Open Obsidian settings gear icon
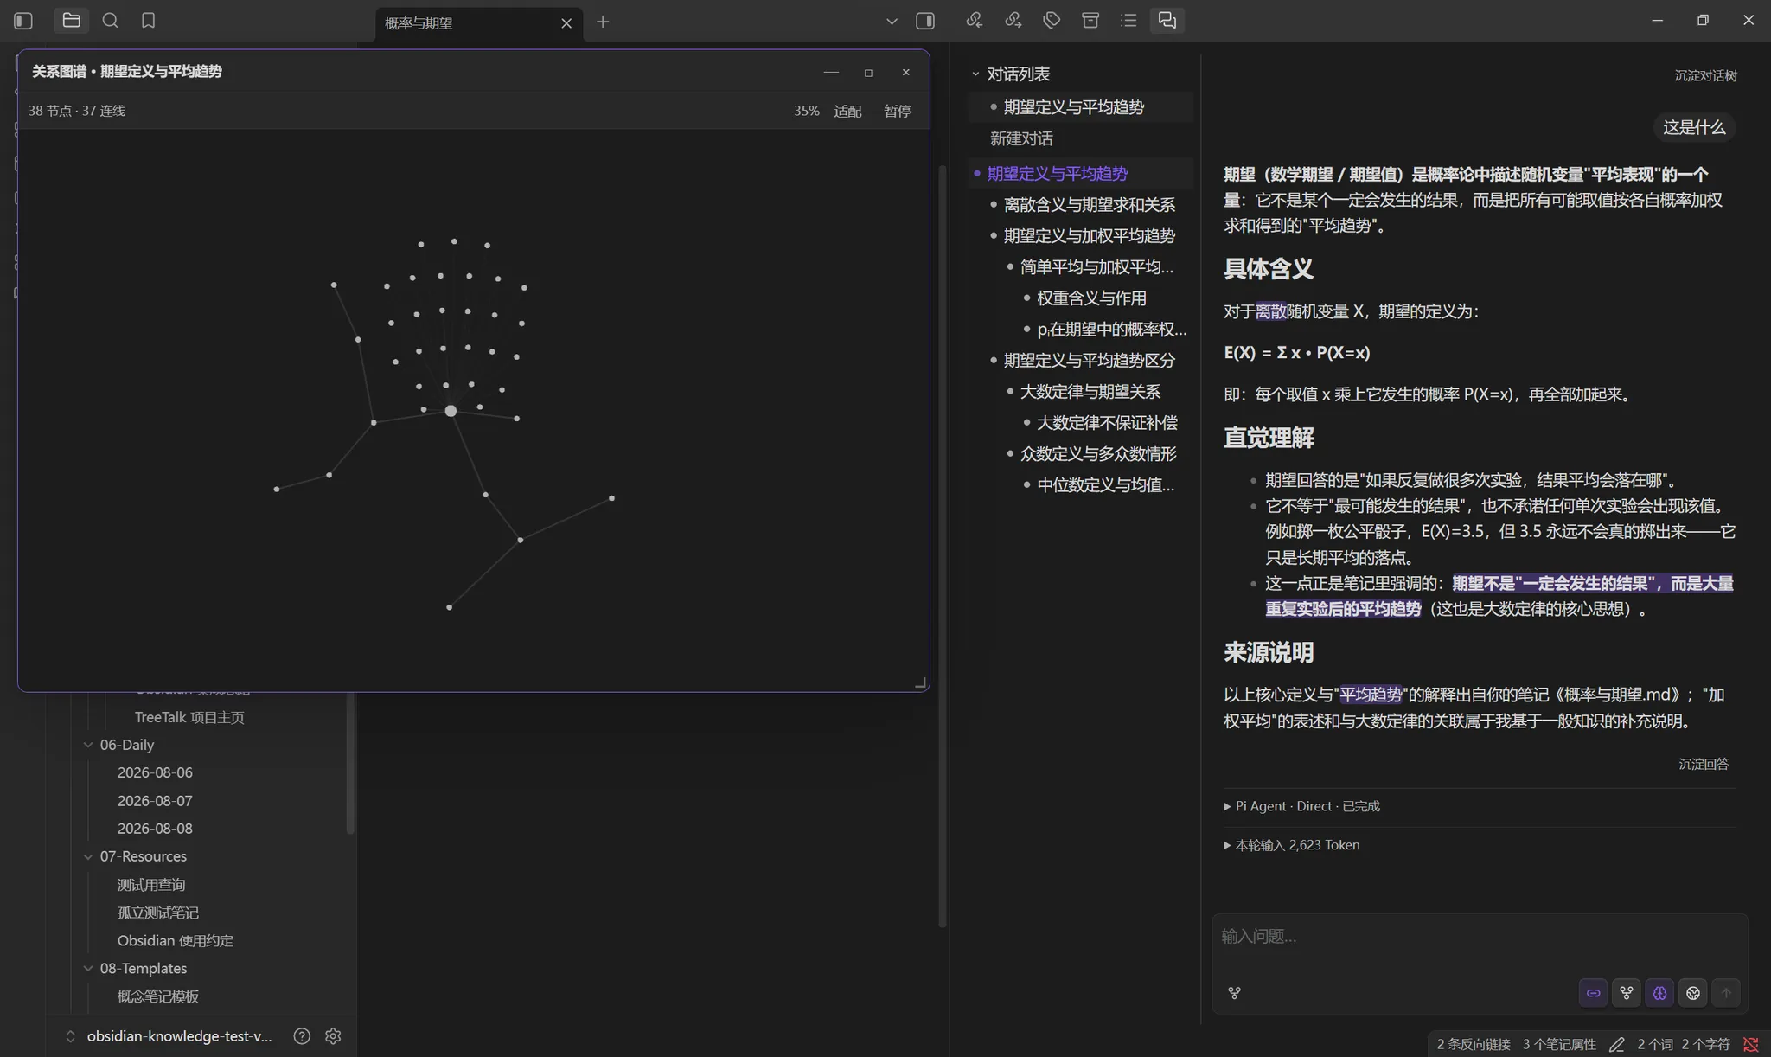 coord(333,1036)
